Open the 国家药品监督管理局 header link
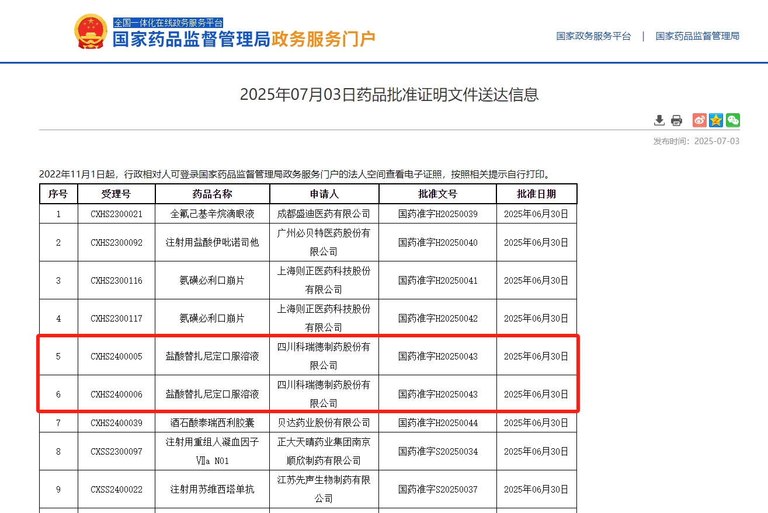Viewport: 768px width, 513px height. (x=697, y=36)
